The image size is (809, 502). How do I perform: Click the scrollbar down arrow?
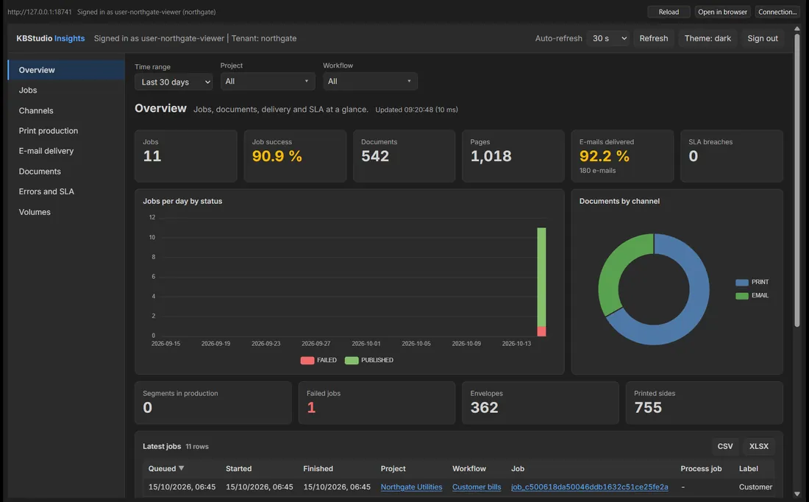click(796, 494)
